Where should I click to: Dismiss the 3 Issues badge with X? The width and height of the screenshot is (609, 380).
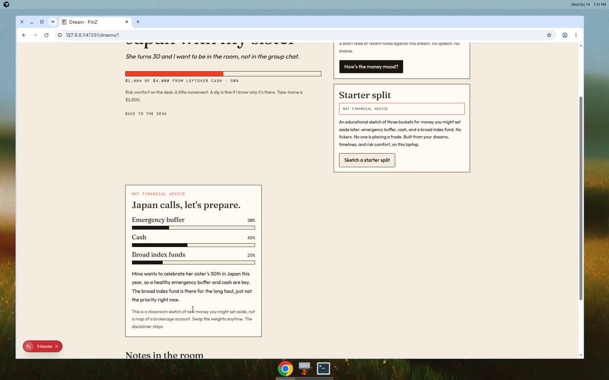coord(57,346)
